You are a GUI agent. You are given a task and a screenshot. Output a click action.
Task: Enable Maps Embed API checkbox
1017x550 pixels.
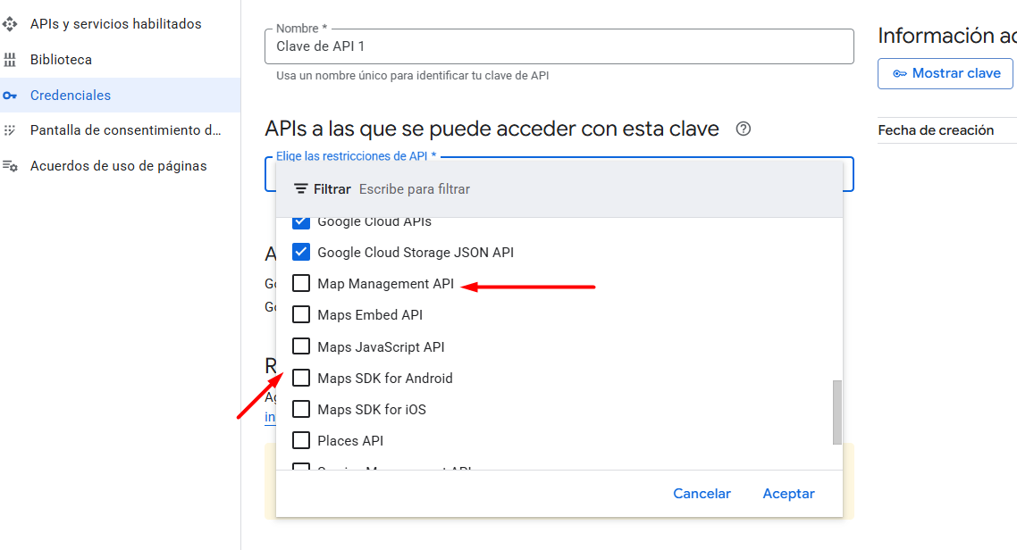click(301, 314)
